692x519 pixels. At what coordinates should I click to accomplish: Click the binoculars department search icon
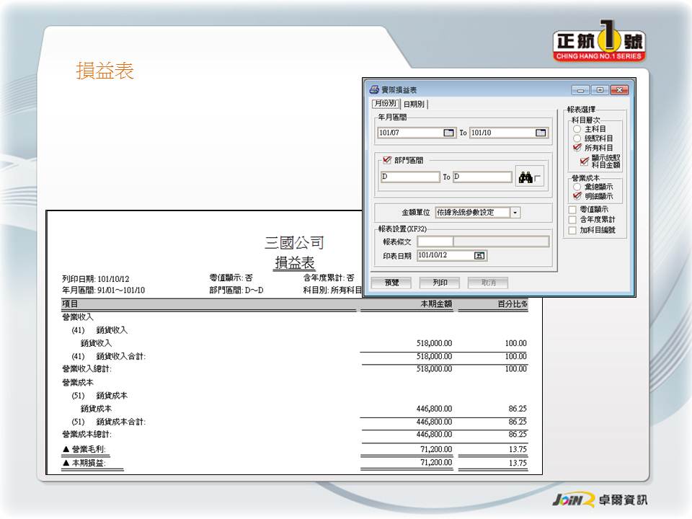[x=525, y=177]
